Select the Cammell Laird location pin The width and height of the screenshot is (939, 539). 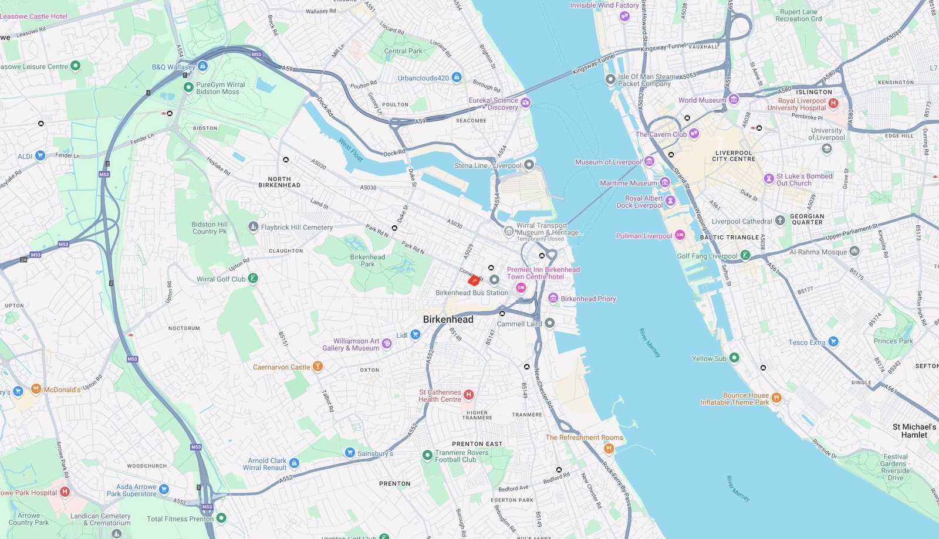pyautogui.click(x=549, y=323)
